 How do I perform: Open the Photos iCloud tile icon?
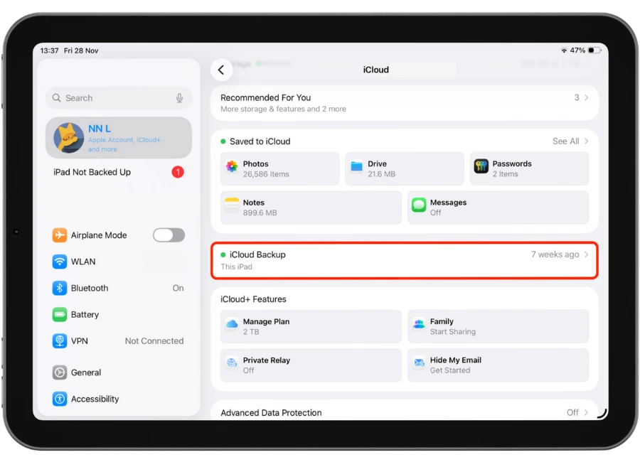(232, 168)
